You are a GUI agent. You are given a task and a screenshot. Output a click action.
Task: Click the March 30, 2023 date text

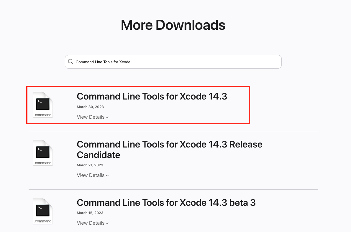point(90,107)
